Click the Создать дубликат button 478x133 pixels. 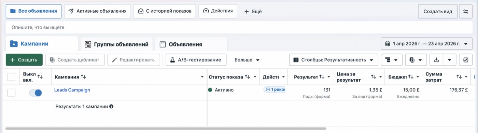click(75, 60)
